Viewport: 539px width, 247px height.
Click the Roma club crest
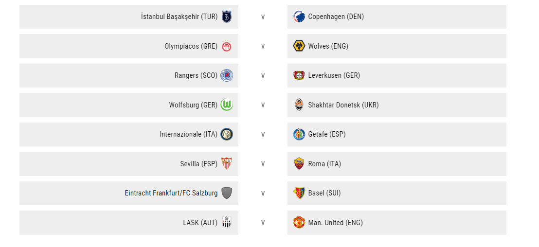click(299, 164)
